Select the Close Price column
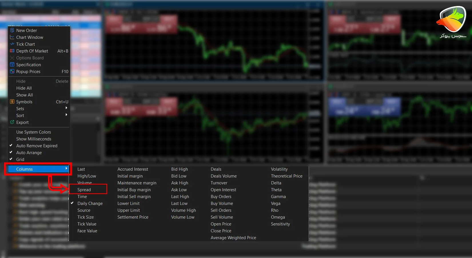472x258 pixels. 221,231
